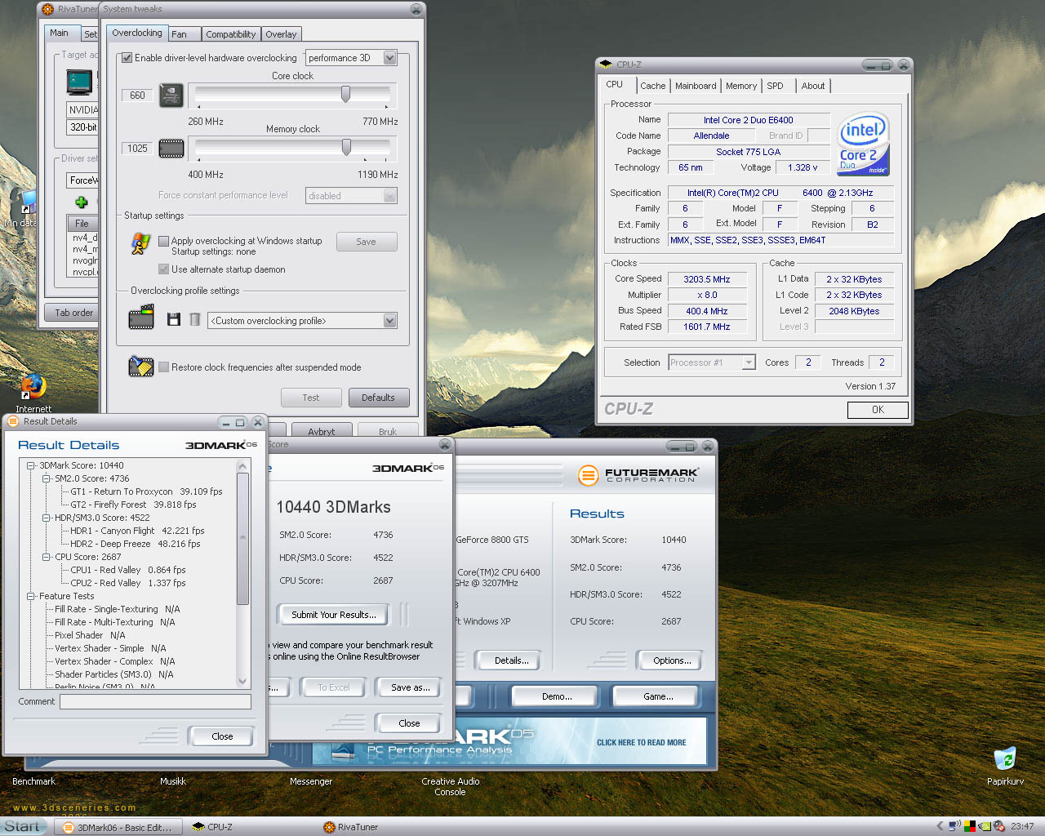
Task: Click the Defaults button
Action: 378,398
